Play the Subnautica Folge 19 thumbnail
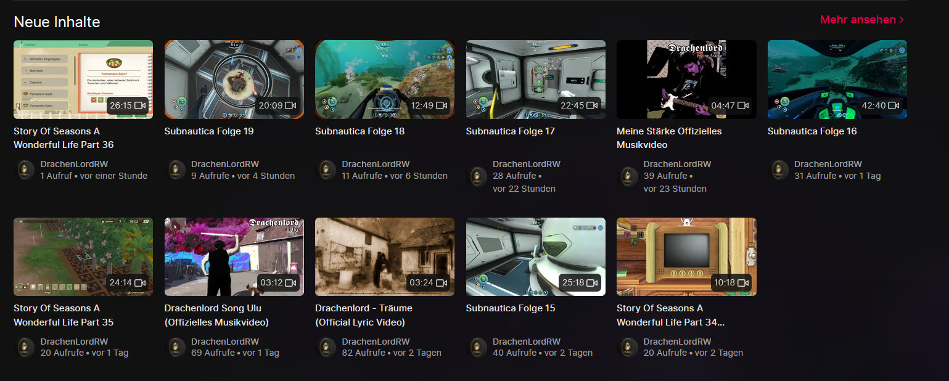Image resolution: width=949 pixels, height=381 pixels. (234, 80)
